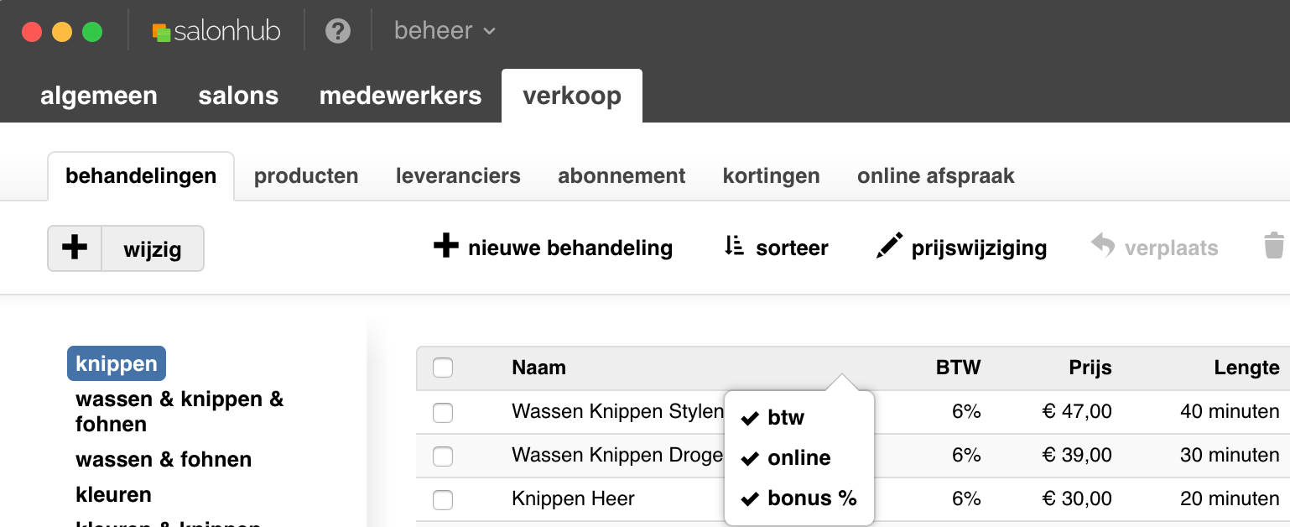Screen dimensions: 1290x527
Task: Tick the select-all checkbox in table header
Action: [443, 368]
